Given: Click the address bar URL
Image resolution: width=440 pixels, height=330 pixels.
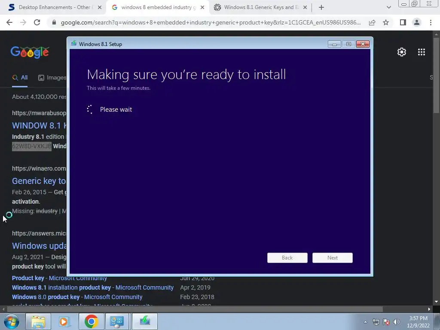Looking at the screenshot, I should 211,22.
